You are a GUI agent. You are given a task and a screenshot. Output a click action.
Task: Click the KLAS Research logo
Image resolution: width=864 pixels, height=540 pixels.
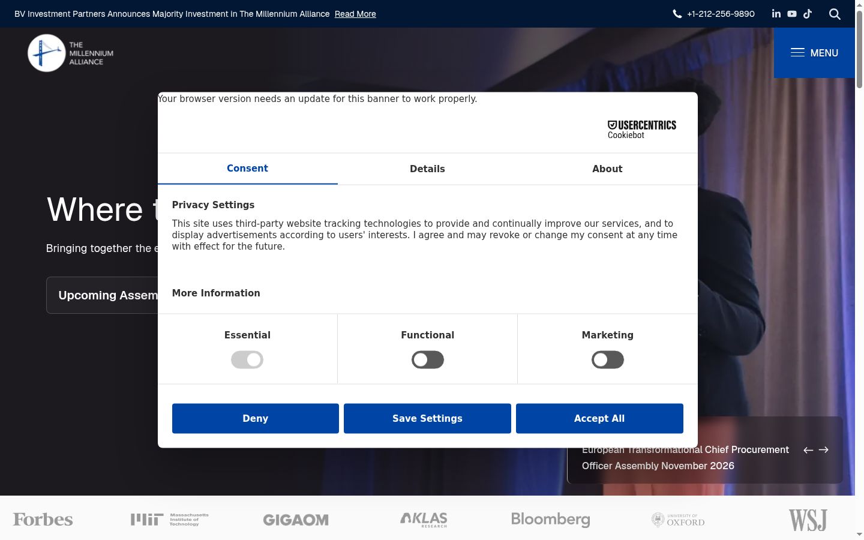(424, 520)
